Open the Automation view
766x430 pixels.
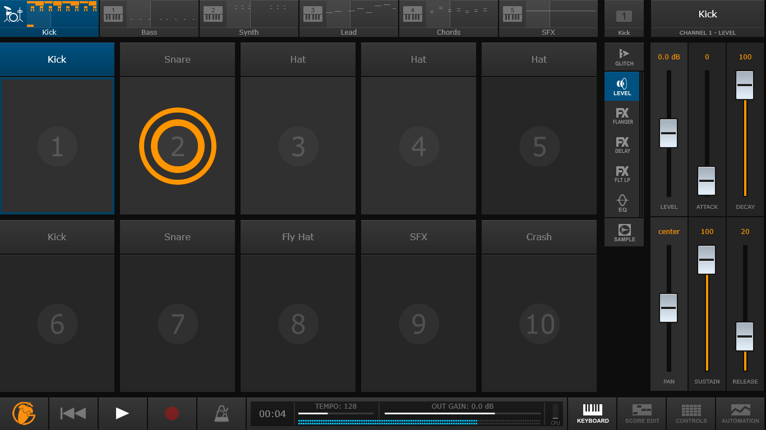740,414
